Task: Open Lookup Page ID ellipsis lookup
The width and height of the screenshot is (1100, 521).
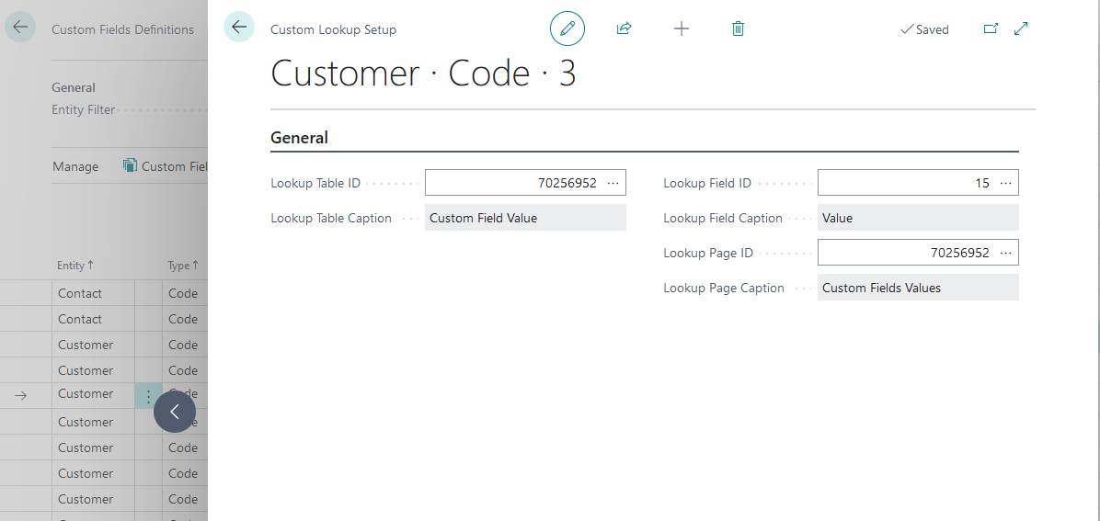Action: (1005, 253)
